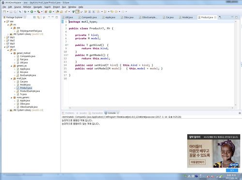This screenshot has height=180, width=242.
Task: Fold getKind method at line 8
Action: (x=68, y=45)
